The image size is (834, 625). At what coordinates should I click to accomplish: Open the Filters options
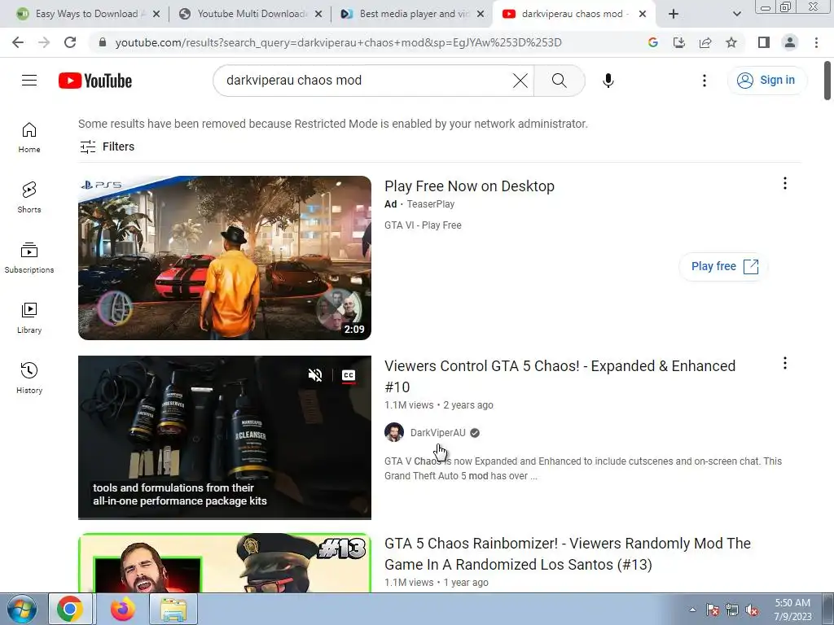tap(107, 146)
